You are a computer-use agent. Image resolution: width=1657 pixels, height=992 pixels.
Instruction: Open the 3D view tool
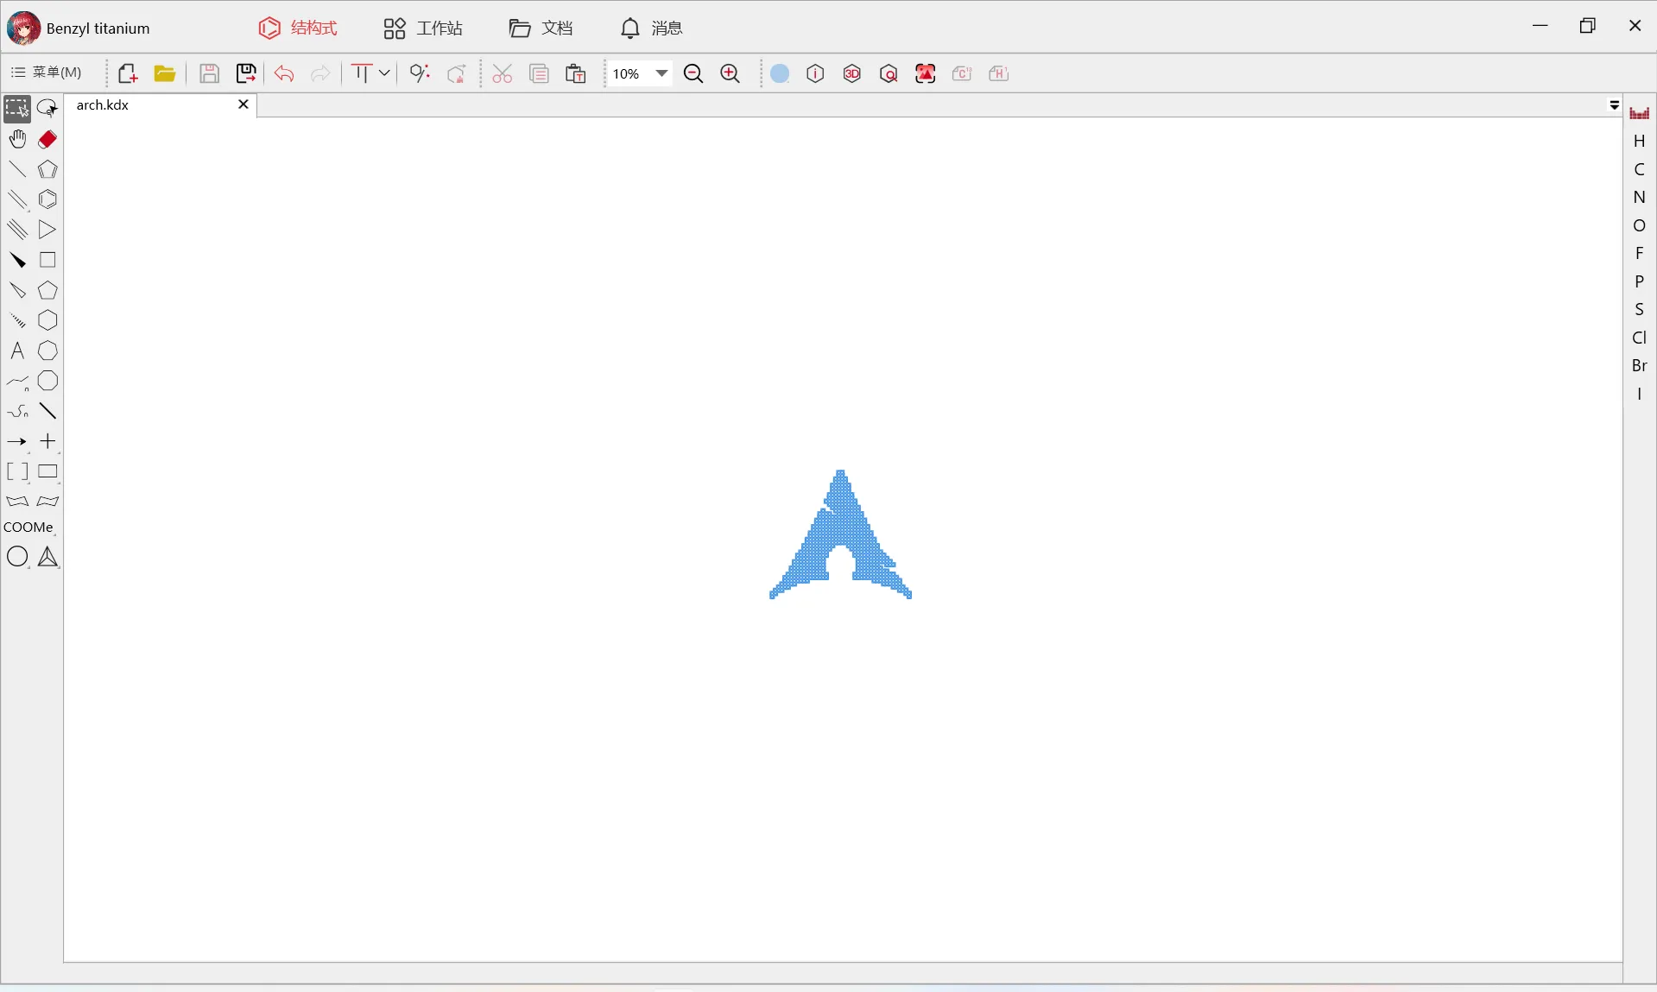(852, 73)
